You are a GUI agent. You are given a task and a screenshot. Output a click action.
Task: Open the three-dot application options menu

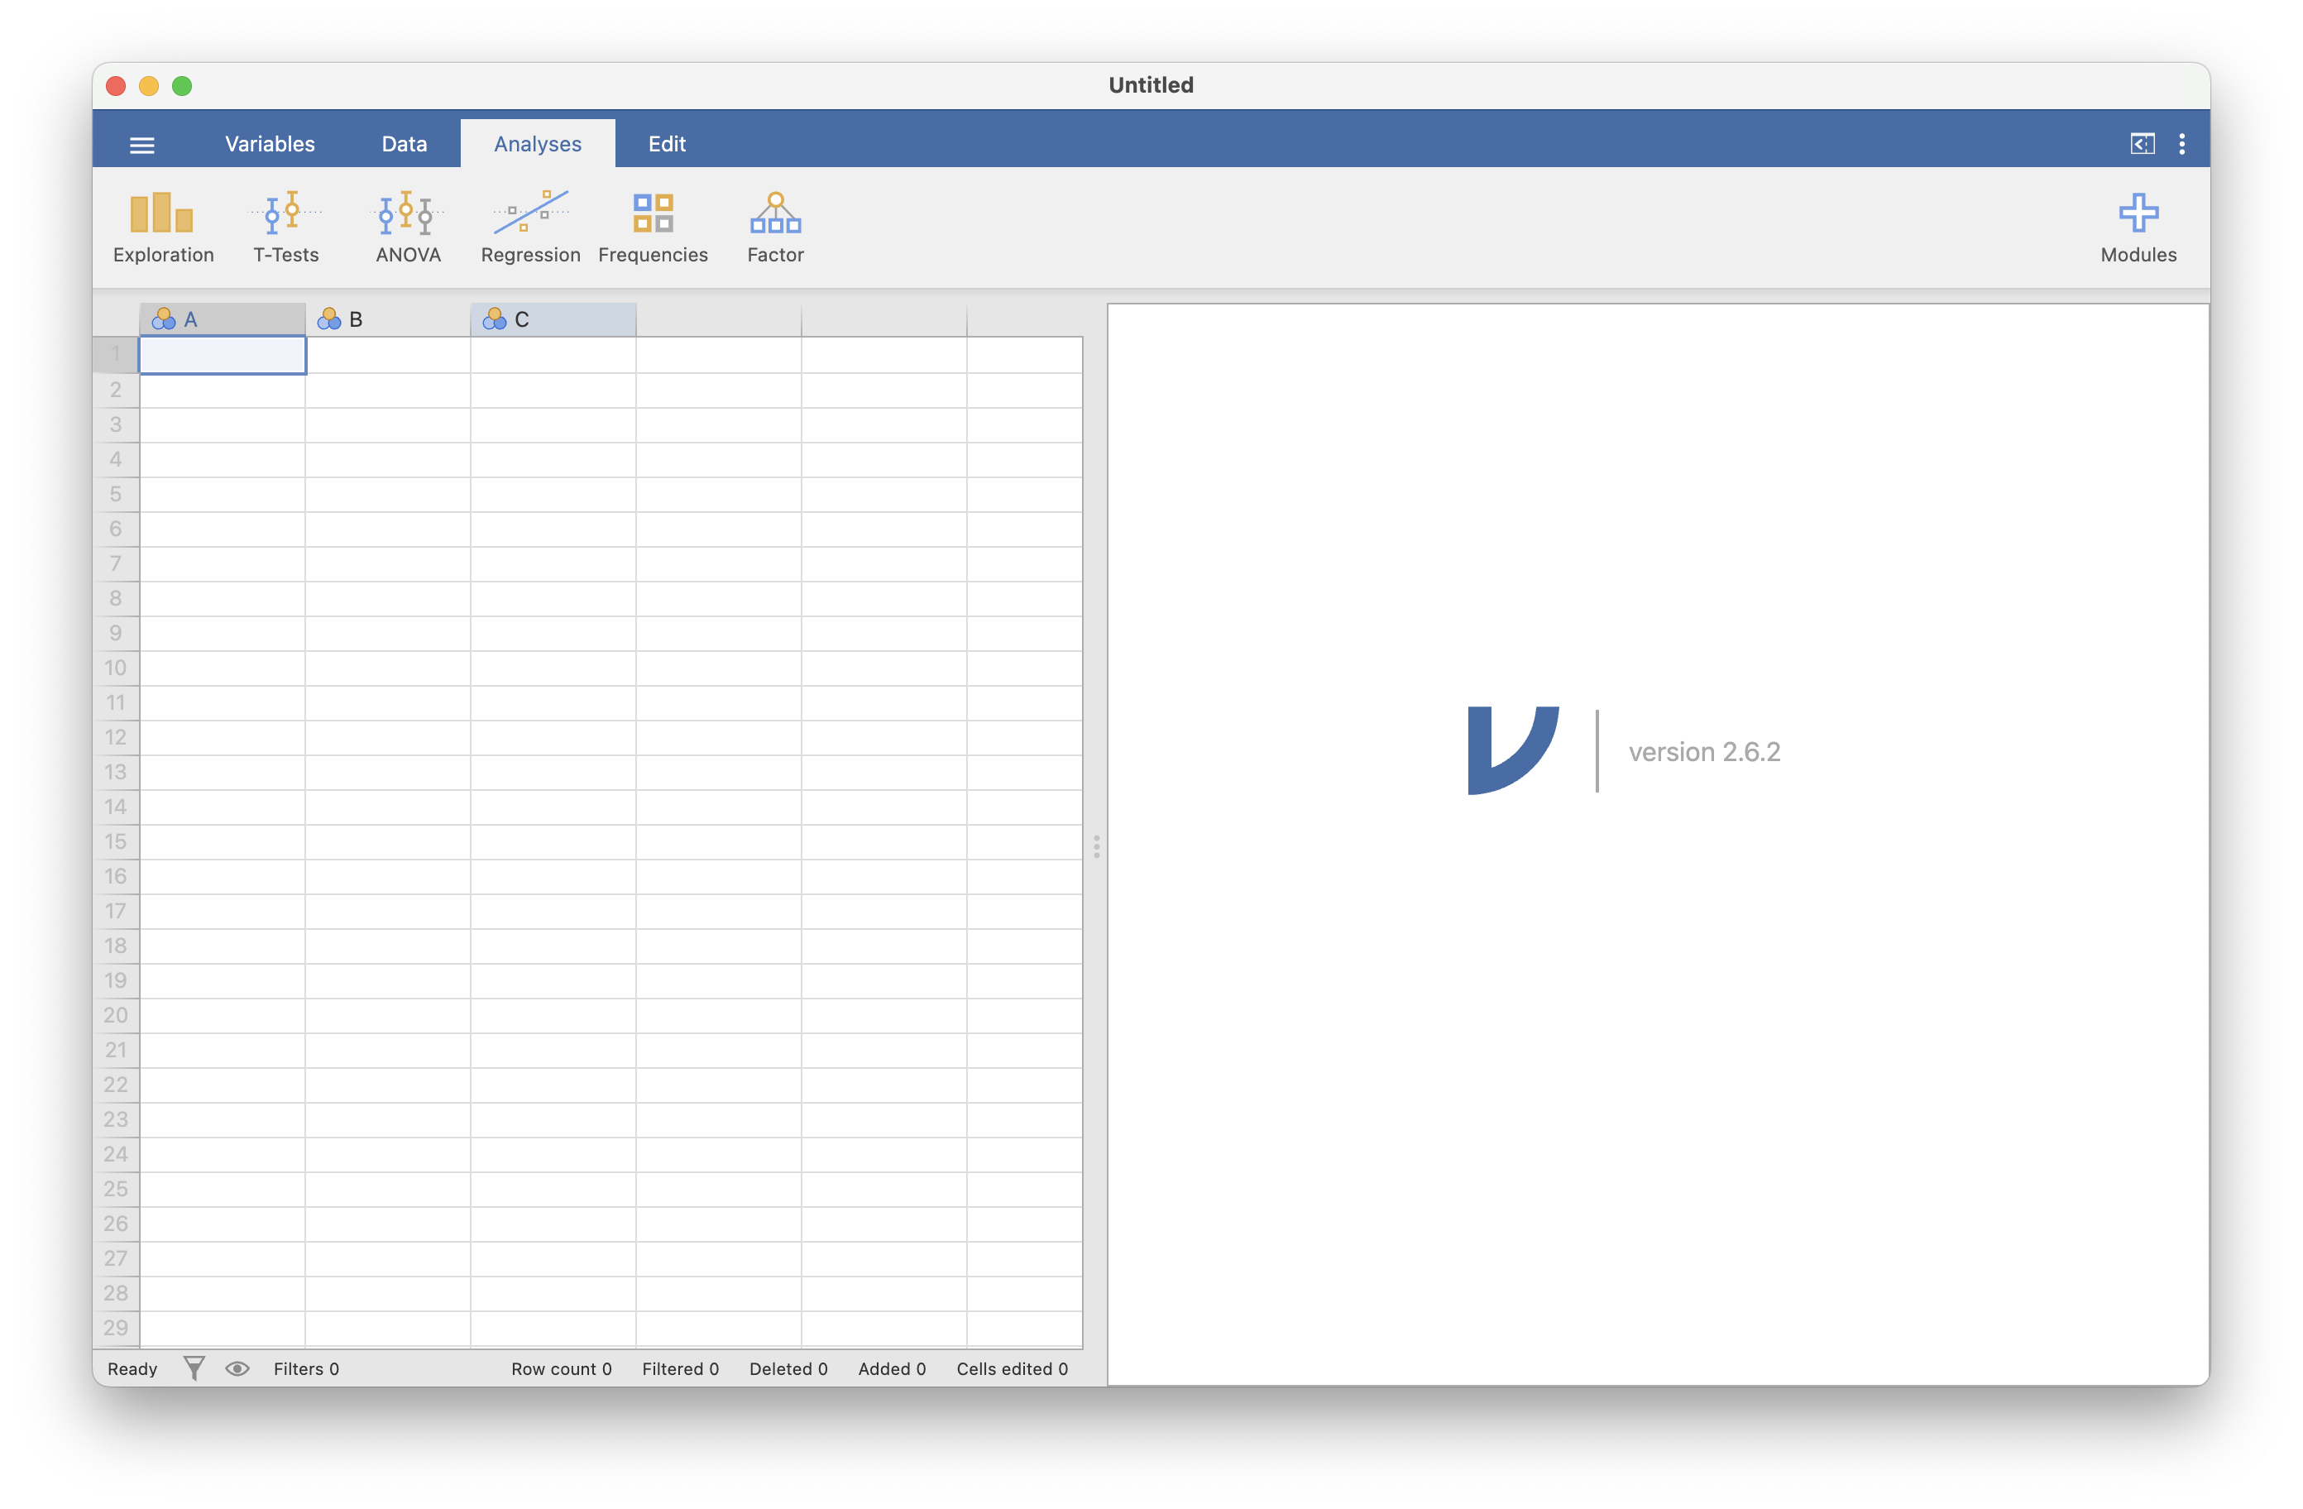click(2181, 144)
